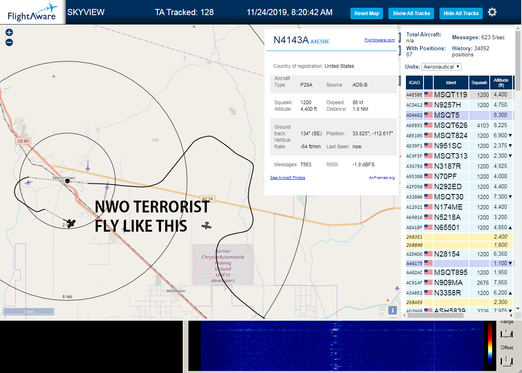The image size is (522, 373).
Task: Select purple plane icon southeast of Morristown
Action: 107,187
